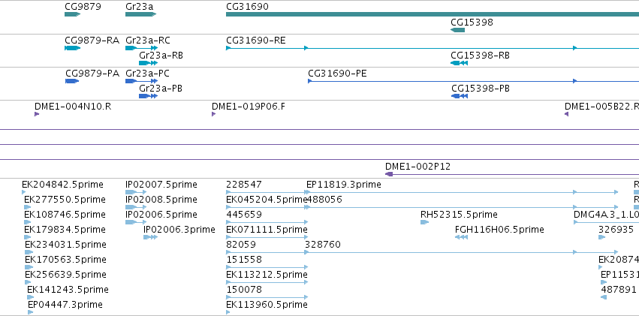Click the Gr23a-PB protein glyph
Image resolution: width=639 pixels, height=316 pixels.
coord(148,96)
